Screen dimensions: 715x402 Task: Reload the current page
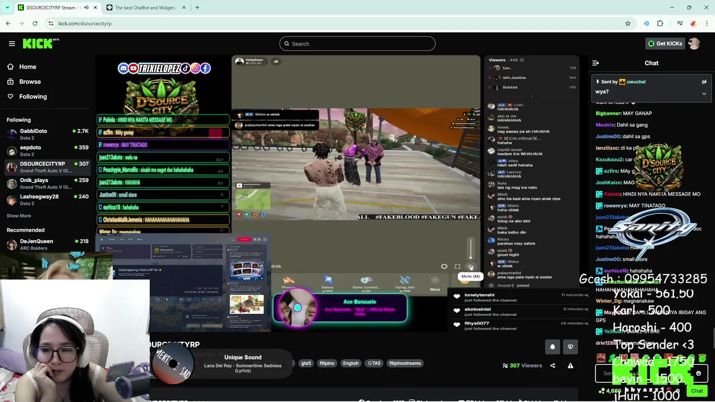35,23
